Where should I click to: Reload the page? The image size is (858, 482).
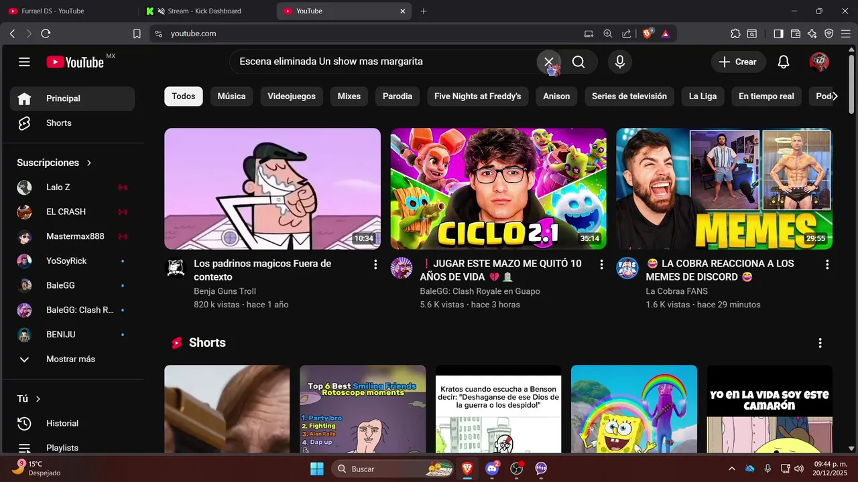[46, 33]
